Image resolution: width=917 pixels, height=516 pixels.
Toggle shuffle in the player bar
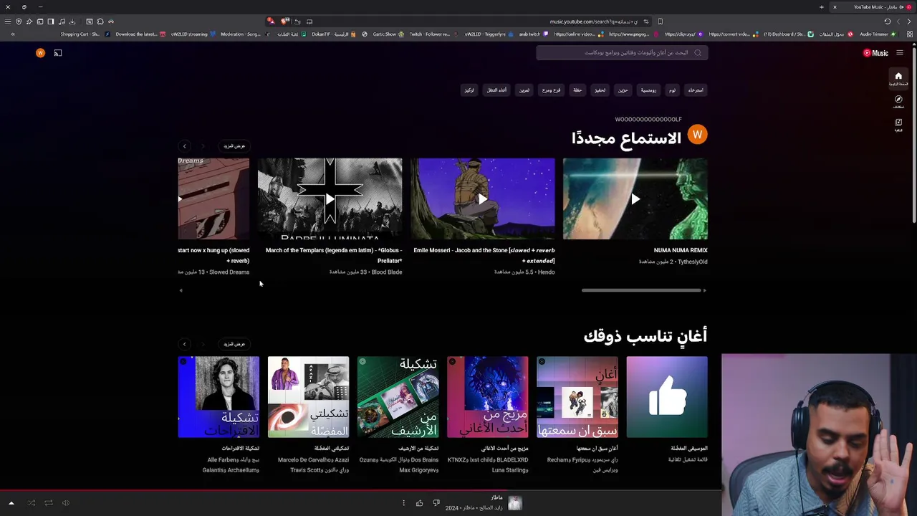[32, 503]
